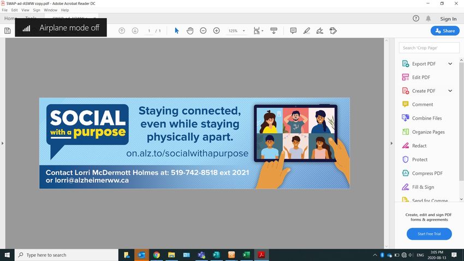Click the Stamp tool icon

coord(333,31)
